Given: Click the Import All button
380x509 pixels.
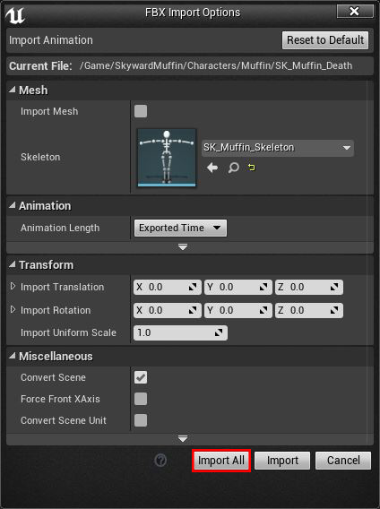Looking at the screenshot, I should point(221,461).
